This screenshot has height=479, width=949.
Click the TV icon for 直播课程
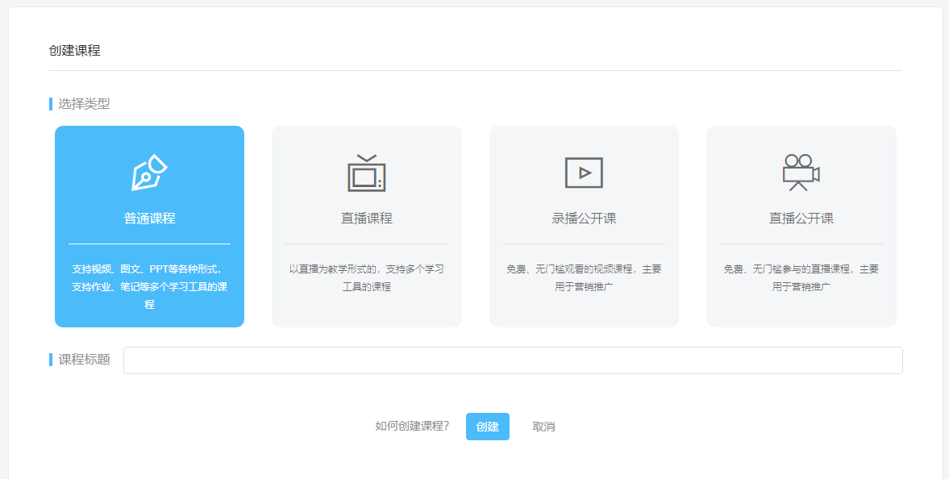point(366,173)
